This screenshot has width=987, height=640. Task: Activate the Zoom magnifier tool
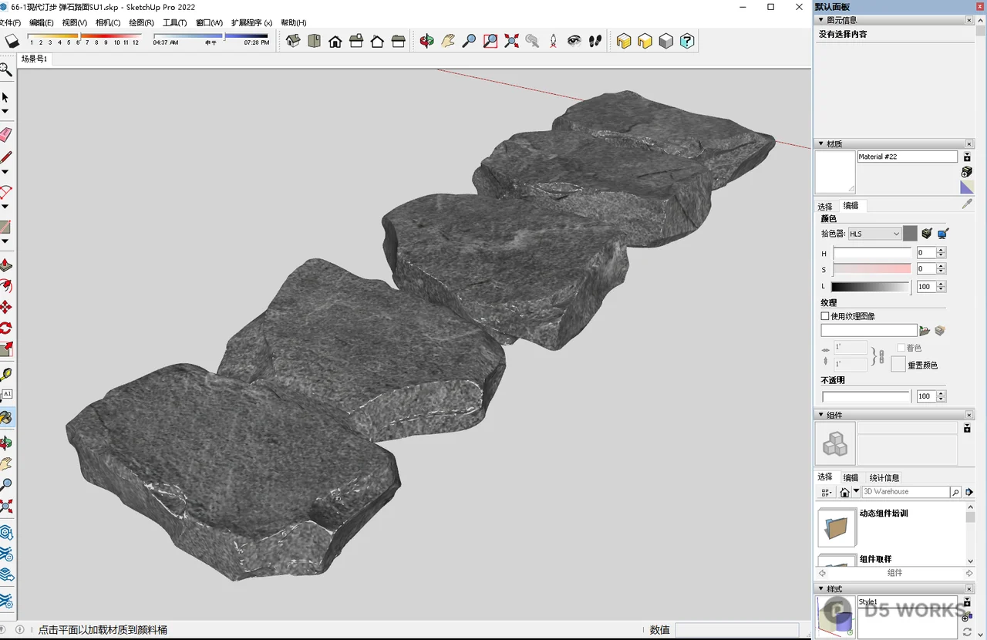tap(469, 41)
